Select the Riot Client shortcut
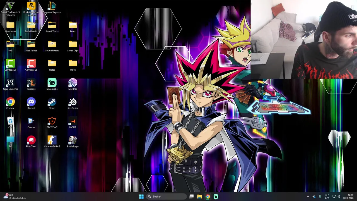Screen dimensions: 357x201 coord(31,142)
